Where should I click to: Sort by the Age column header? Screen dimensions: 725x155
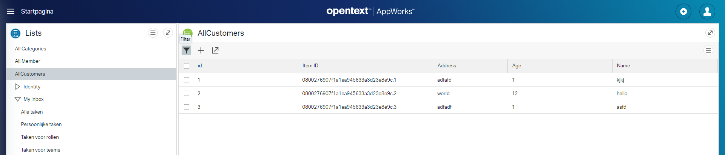[x=517, y=65]
